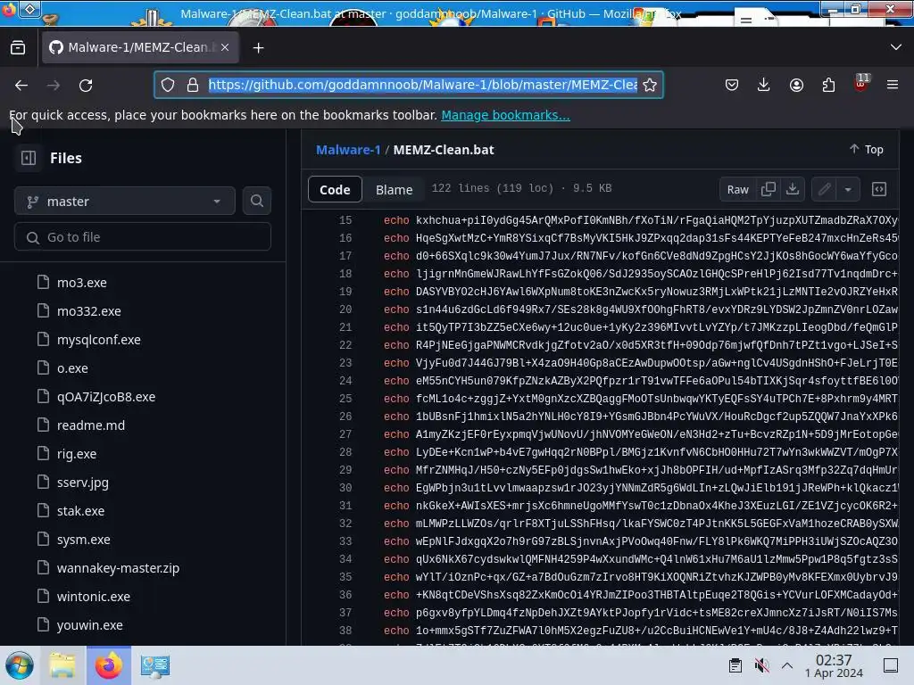
Task: Focus the Go to file field
Action: (x=142, y=237)
